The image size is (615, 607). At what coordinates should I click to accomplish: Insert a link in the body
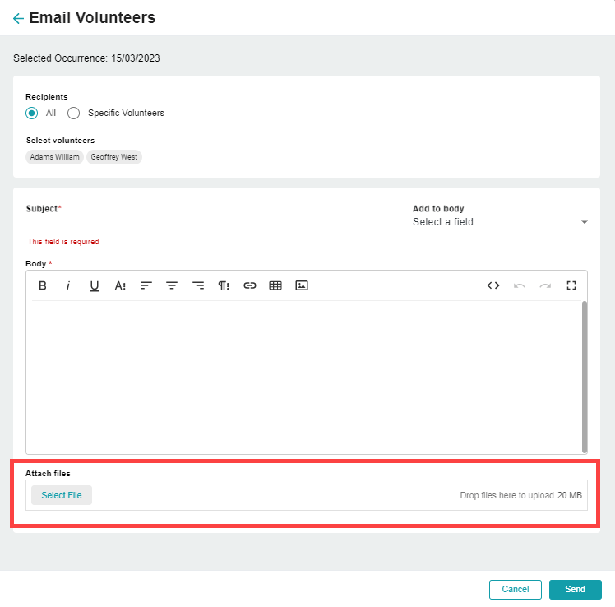[x=249, y=285]
